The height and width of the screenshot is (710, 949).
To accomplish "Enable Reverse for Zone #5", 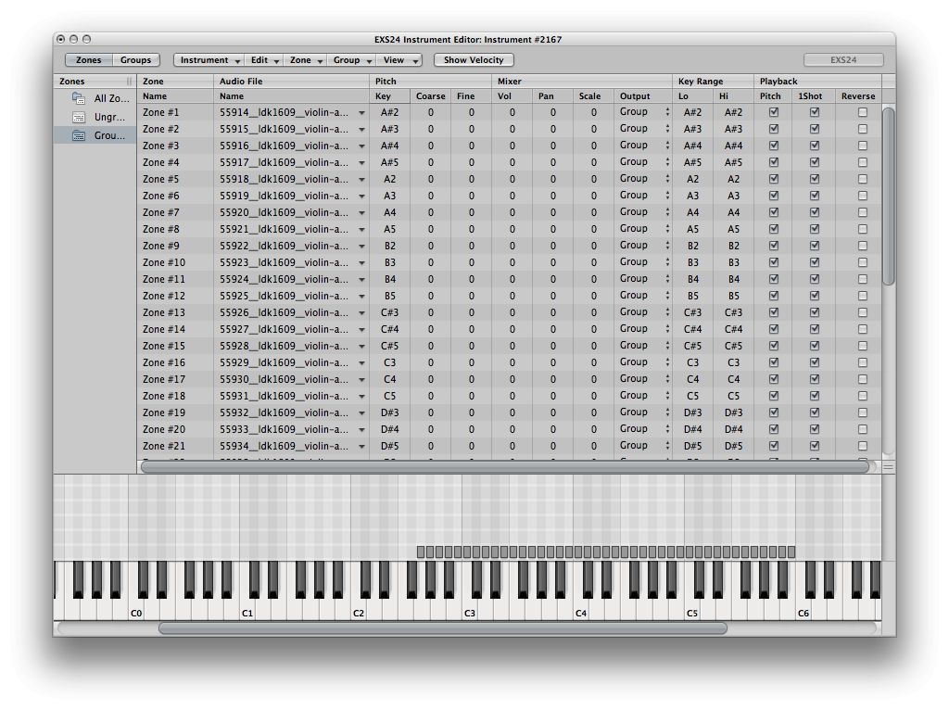I will coord(863,179).
